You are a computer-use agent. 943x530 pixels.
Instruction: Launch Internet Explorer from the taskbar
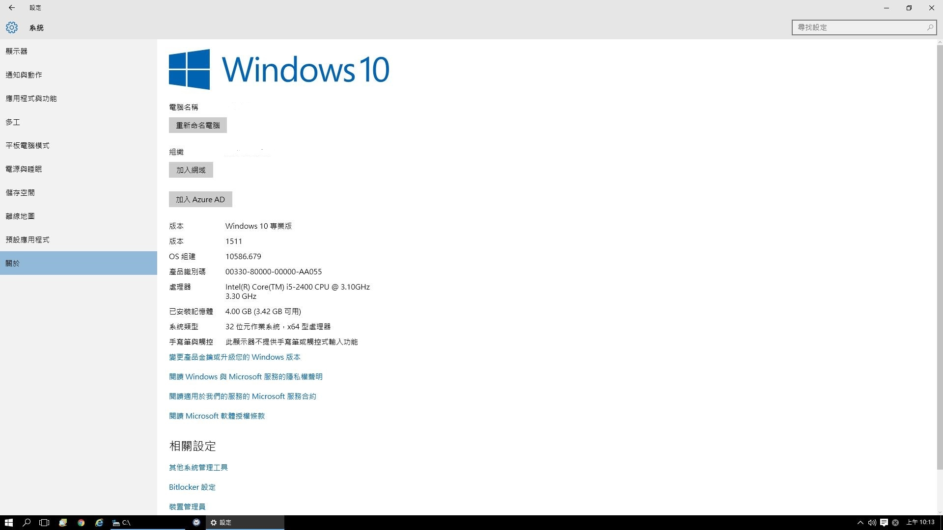click(99, 523)
